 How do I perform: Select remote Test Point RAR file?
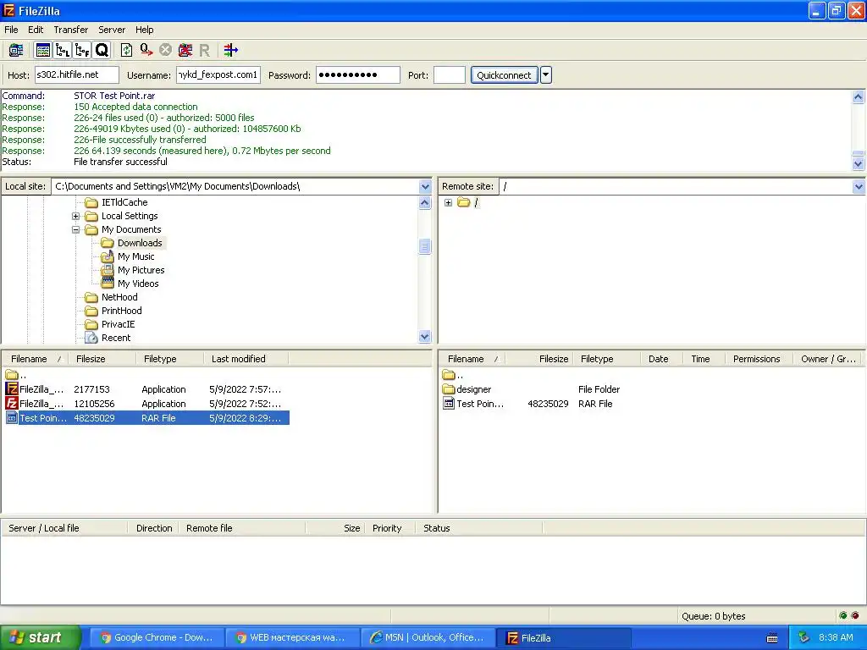[x=480, y=404]
